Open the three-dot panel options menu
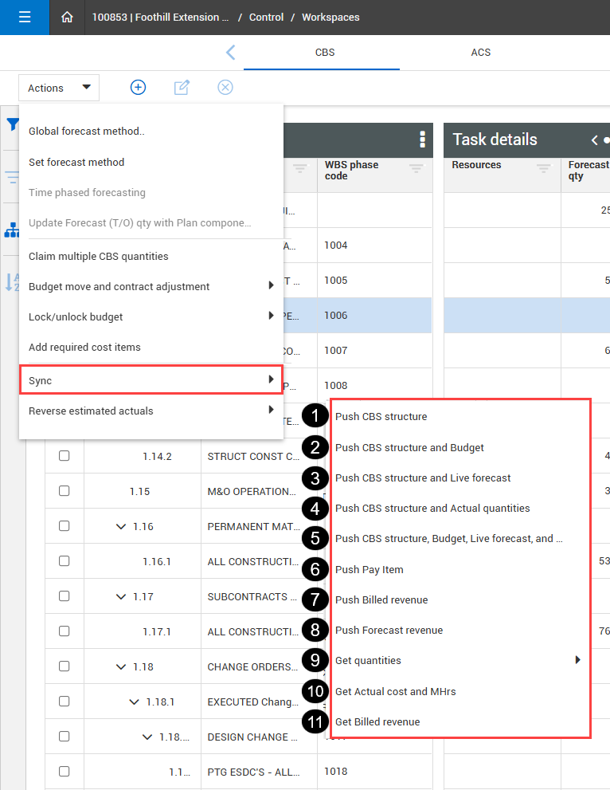This screenshot has height=790, width=610. [x=422, y=140]
